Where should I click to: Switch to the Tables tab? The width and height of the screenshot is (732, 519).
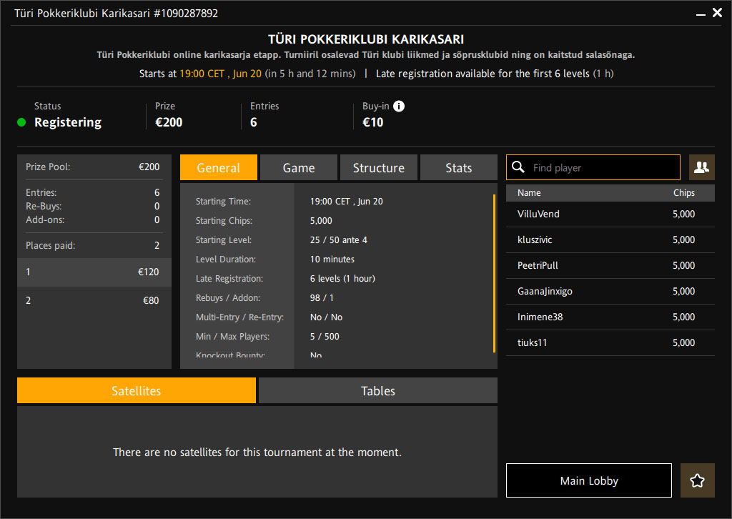click(377, 391)
